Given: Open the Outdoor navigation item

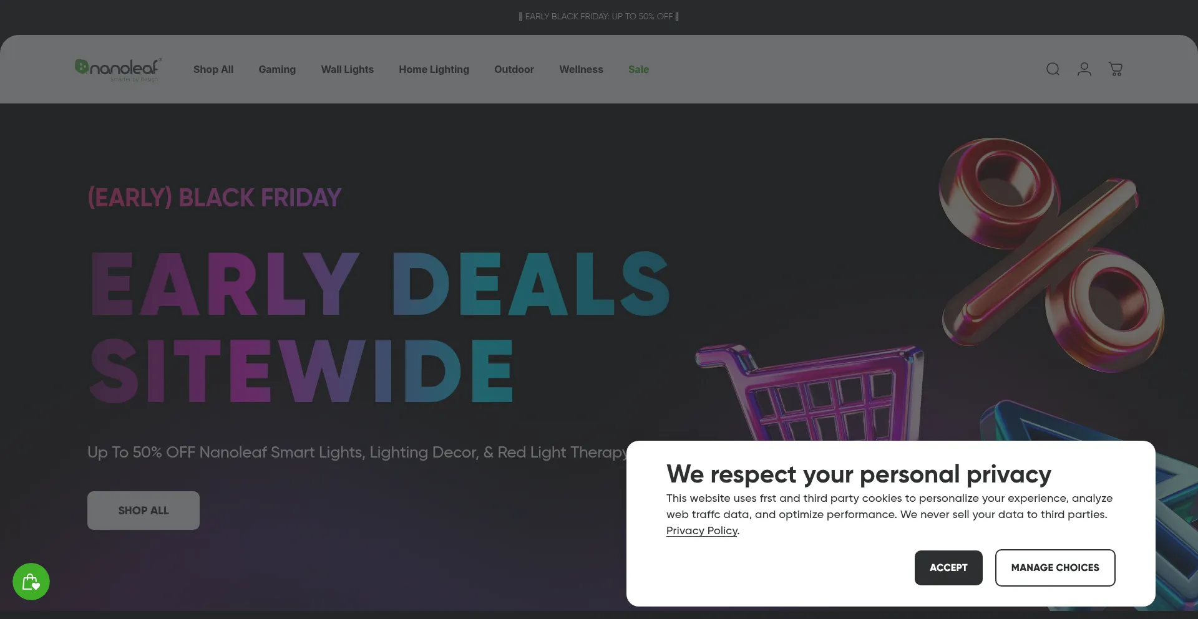Looking at the screenshot, I should pos(514,70).
